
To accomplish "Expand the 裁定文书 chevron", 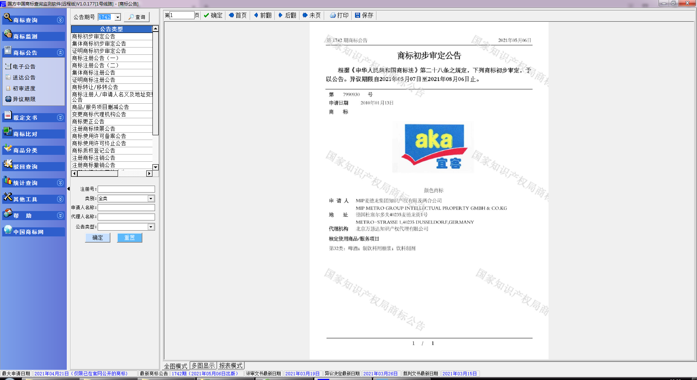I will point(60,117).
